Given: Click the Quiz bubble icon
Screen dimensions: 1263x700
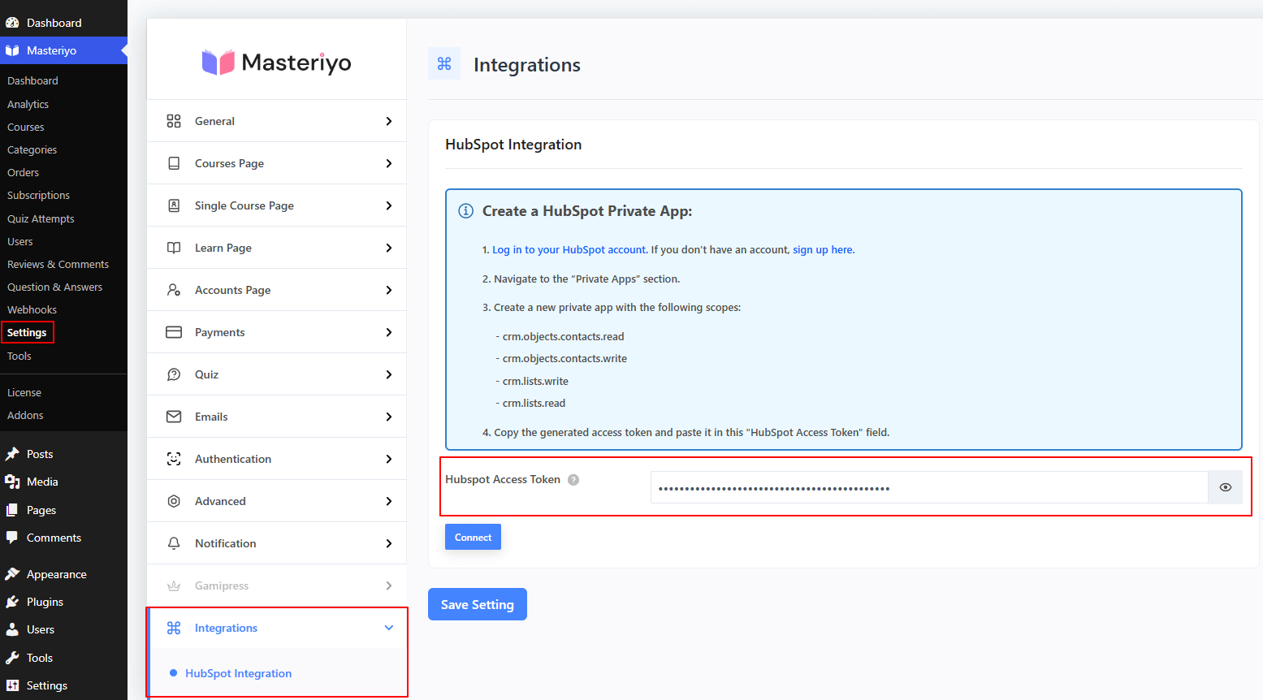Looking at the screenshot, I should [174, 374].
